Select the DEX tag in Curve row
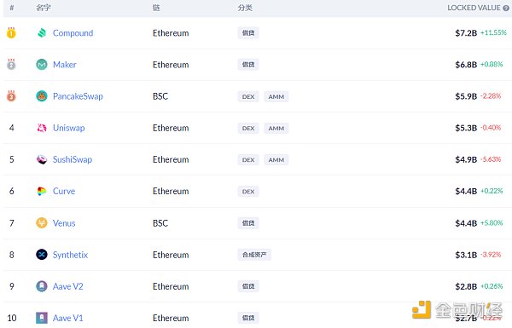 (x=248, y=192)
